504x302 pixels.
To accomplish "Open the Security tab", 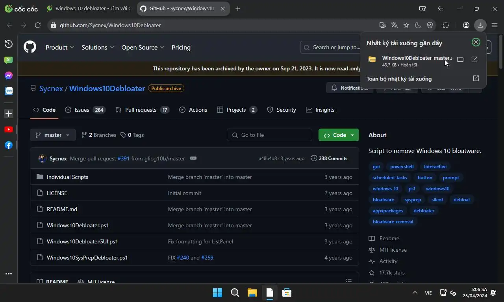I will coord(282,110).
